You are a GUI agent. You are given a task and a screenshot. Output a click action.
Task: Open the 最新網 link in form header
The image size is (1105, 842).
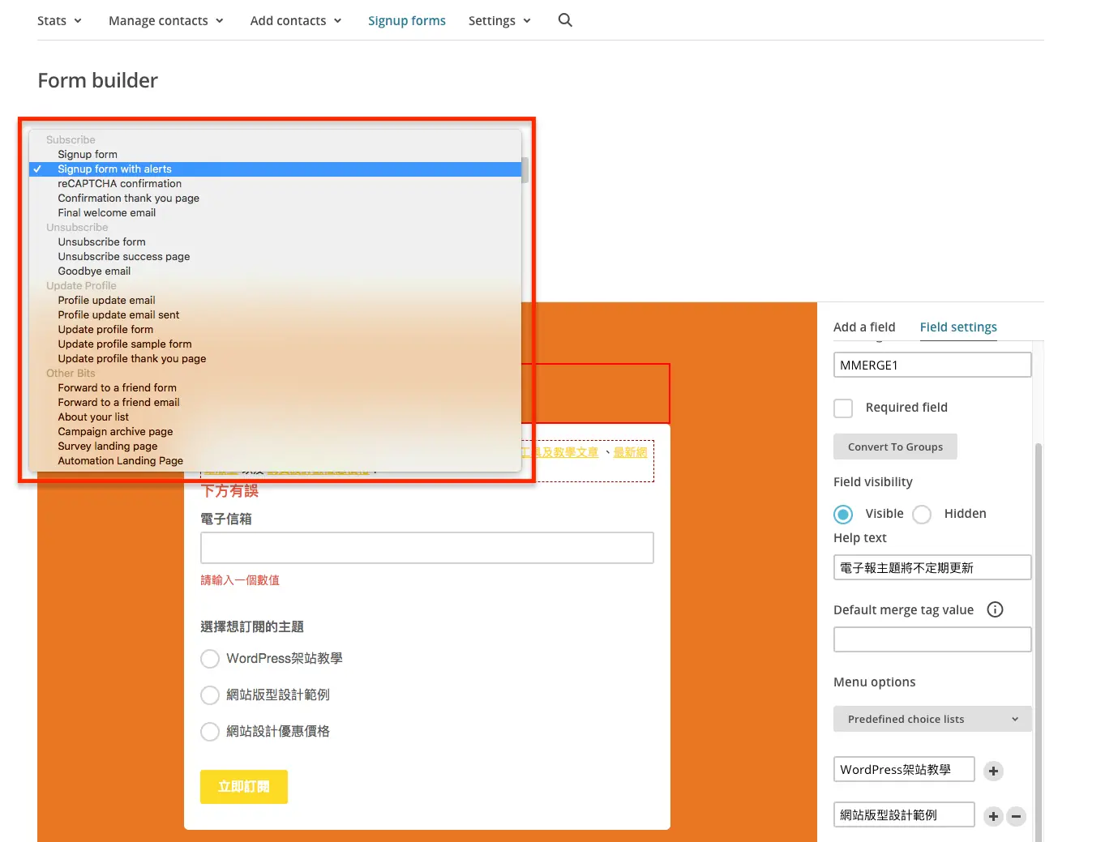[x=630, y=452]
